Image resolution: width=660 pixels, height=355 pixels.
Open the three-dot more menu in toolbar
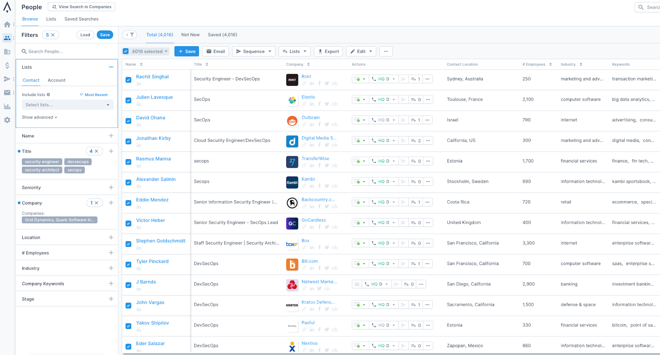[x=386, y=52]
